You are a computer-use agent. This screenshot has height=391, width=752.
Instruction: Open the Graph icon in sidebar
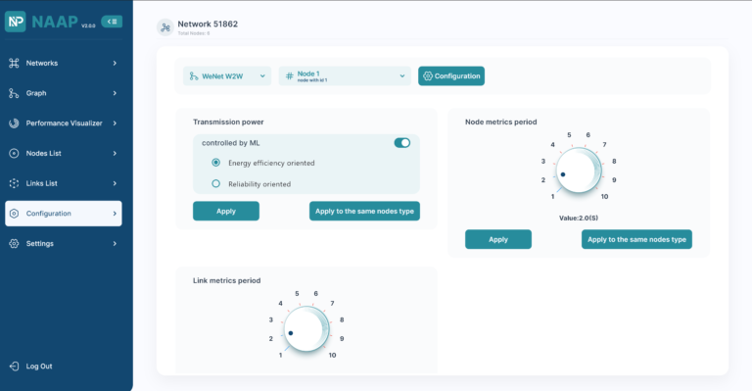[14, 93]
